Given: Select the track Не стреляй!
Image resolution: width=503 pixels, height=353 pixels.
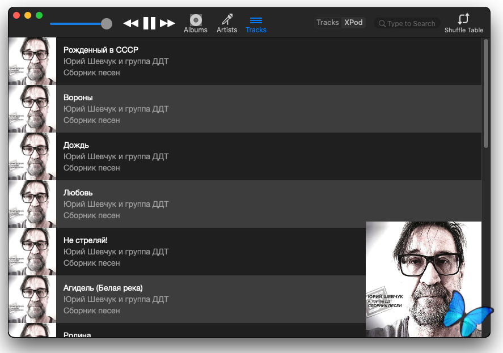Looking at the screenshot, I should tap(85, 240).
